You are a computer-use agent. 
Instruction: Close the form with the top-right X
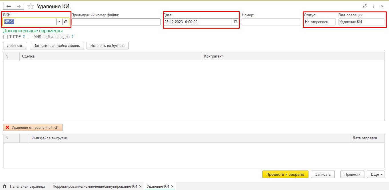click(382, 6)
